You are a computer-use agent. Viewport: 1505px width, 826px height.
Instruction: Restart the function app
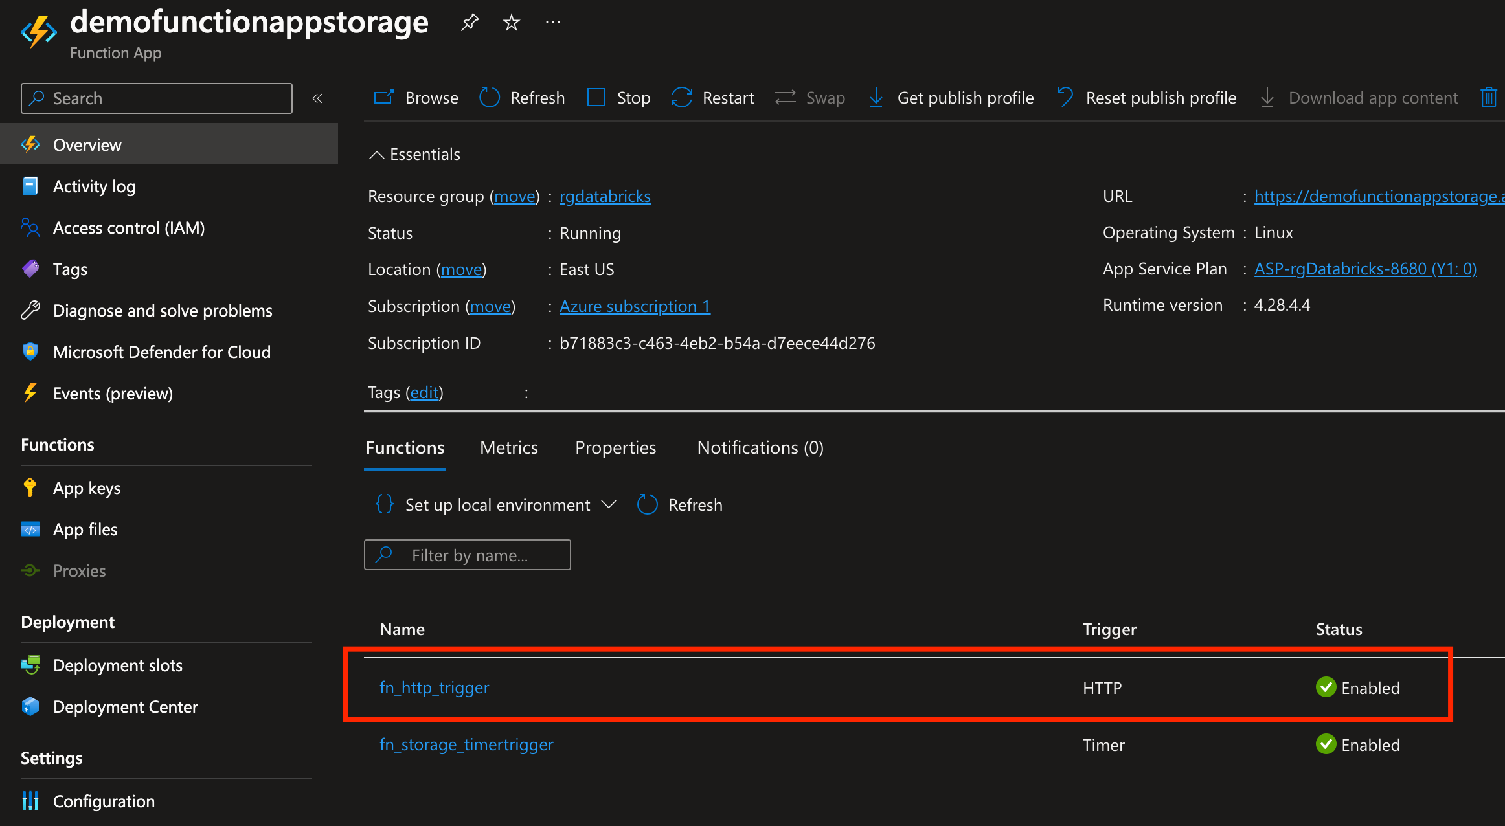point(712,98)
